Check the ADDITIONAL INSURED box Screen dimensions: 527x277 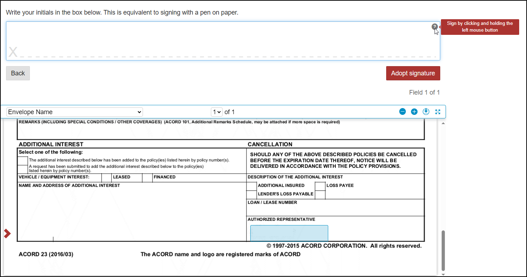251,186
